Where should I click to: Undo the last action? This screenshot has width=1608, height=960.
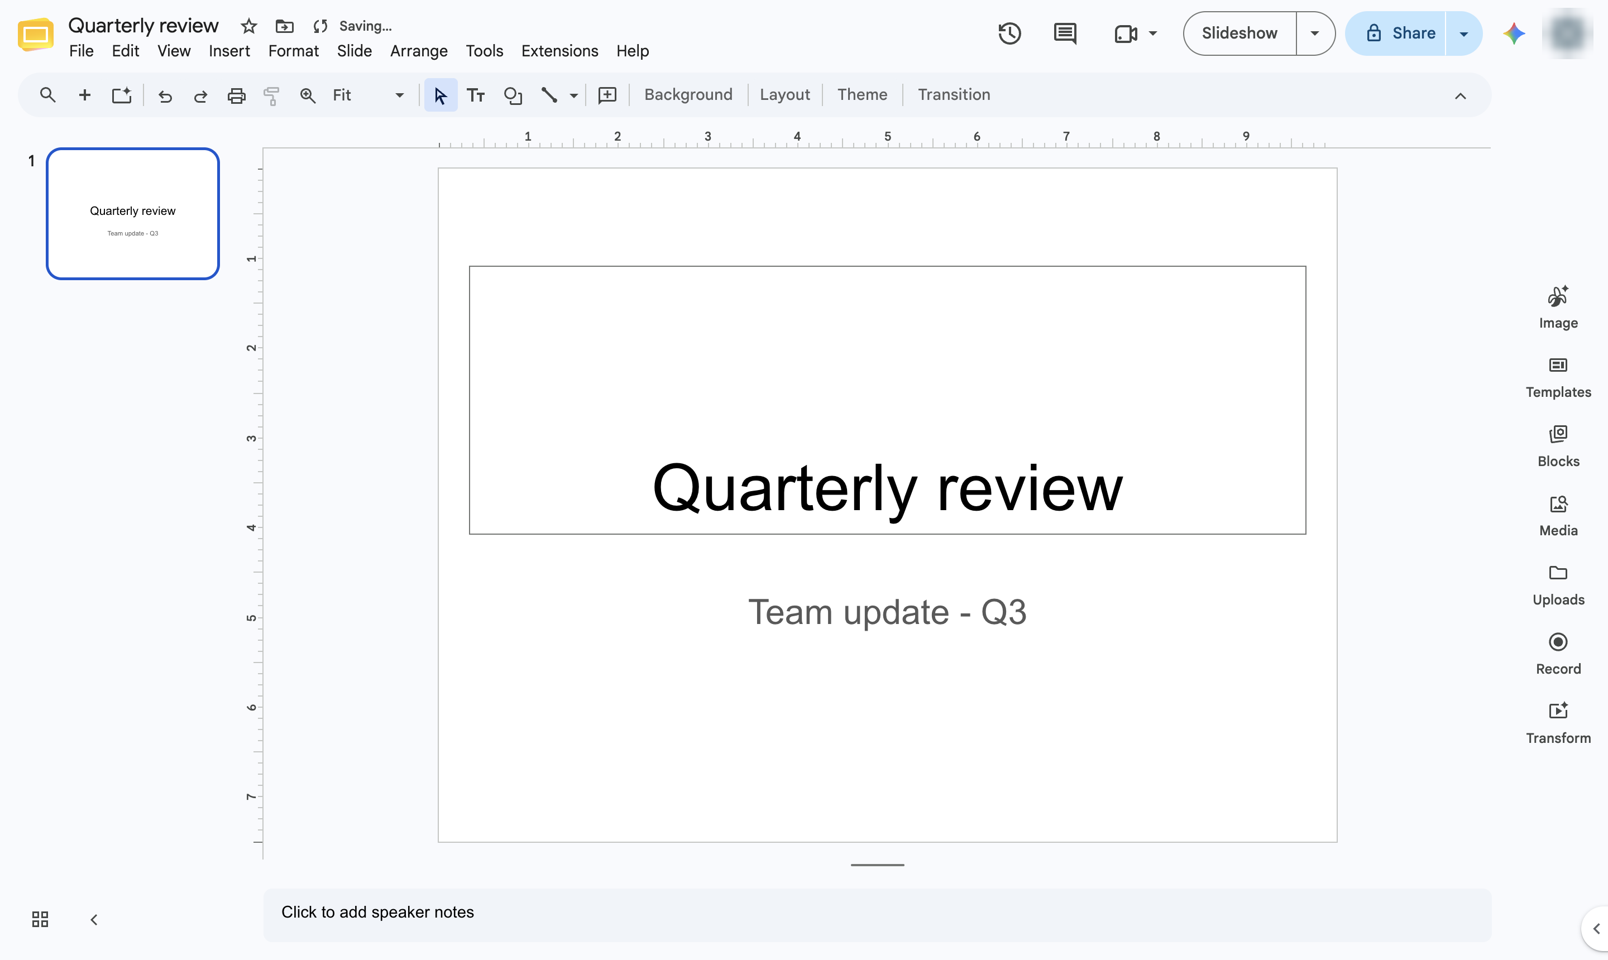[x=165, y=96]
